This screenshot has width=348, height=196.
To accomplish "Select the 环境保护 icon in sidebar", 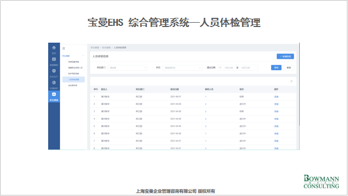I will (54, 83).
